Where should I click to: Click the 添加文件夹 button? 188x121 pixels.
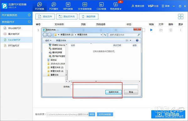tap(67, 16)
